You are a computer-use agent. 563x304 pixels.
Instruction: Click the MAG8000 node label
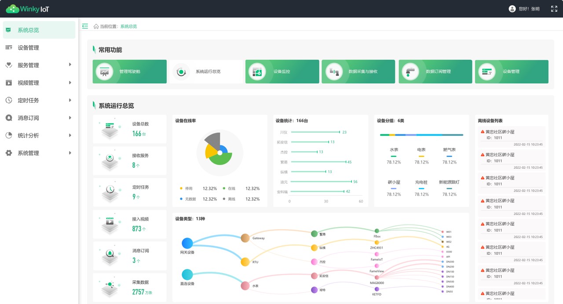377,283
